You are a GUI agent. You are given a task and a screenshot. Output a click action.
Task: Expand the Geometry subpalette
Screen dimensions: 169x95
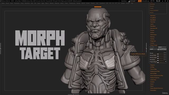[x=153, y=16]
